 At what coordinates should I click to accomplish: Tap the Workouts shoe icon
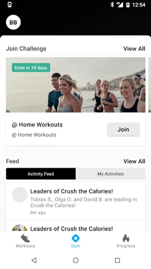(25, 238)
